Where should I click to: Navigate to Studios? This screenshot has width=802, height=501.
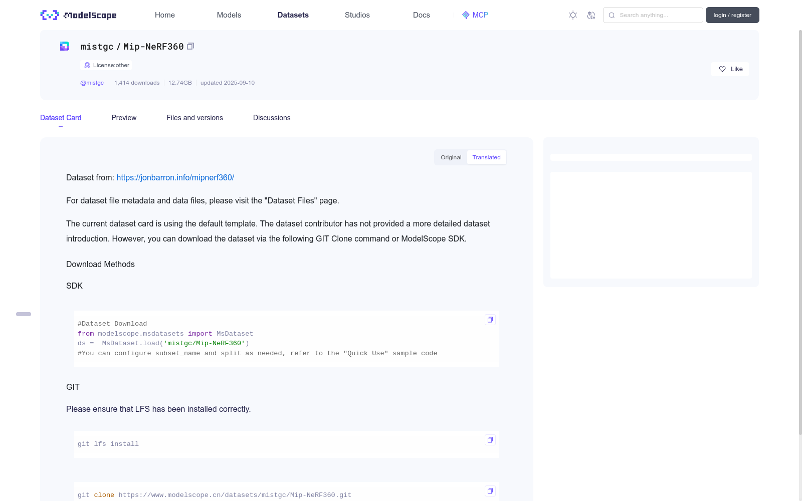(357, 15)
